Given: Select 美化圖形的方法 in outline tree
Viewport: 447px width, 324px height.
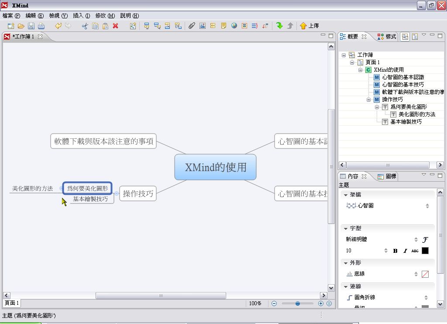Looking at the screenshot, I should 417,114.
